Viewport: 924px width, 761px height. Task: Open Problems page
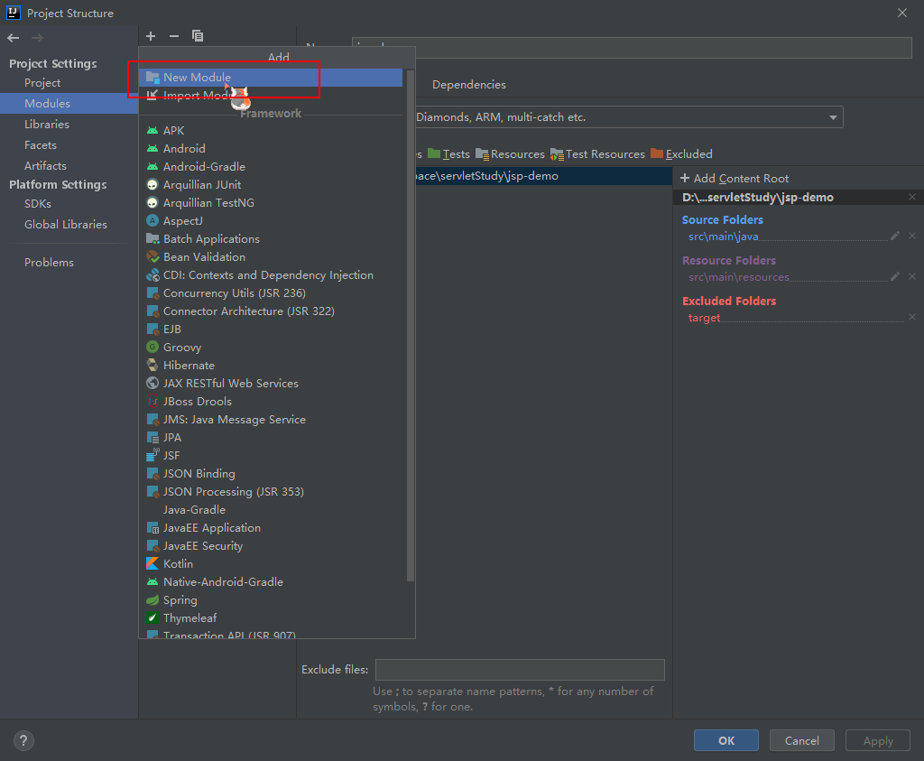(x=69, y=263)
